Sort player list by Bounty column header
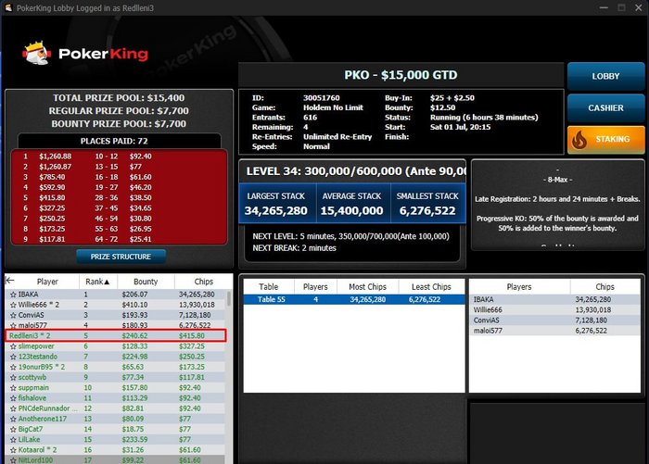This screenshot has height=464, width=649. 146,282
